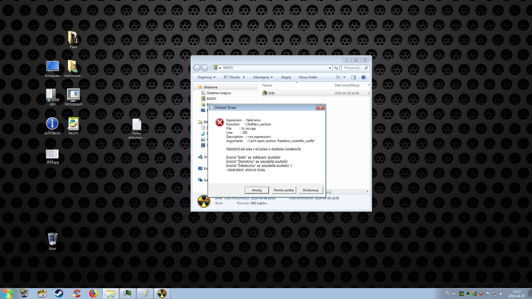Open the network tray icon

click(x=495, y=294)
